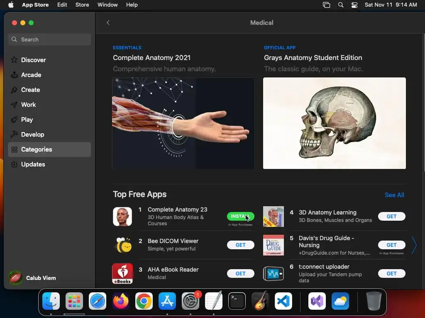The image size is (425, 318).
Task: Open Davis's Drug Guide app icon
Action: 274,245
